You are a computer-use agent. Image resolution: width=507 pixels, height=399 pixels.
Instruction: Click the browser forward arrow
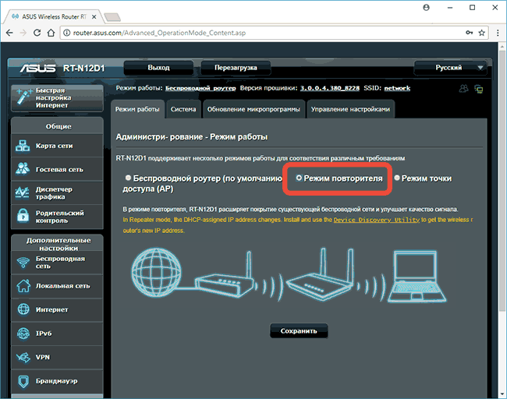(x=23, y=33)
